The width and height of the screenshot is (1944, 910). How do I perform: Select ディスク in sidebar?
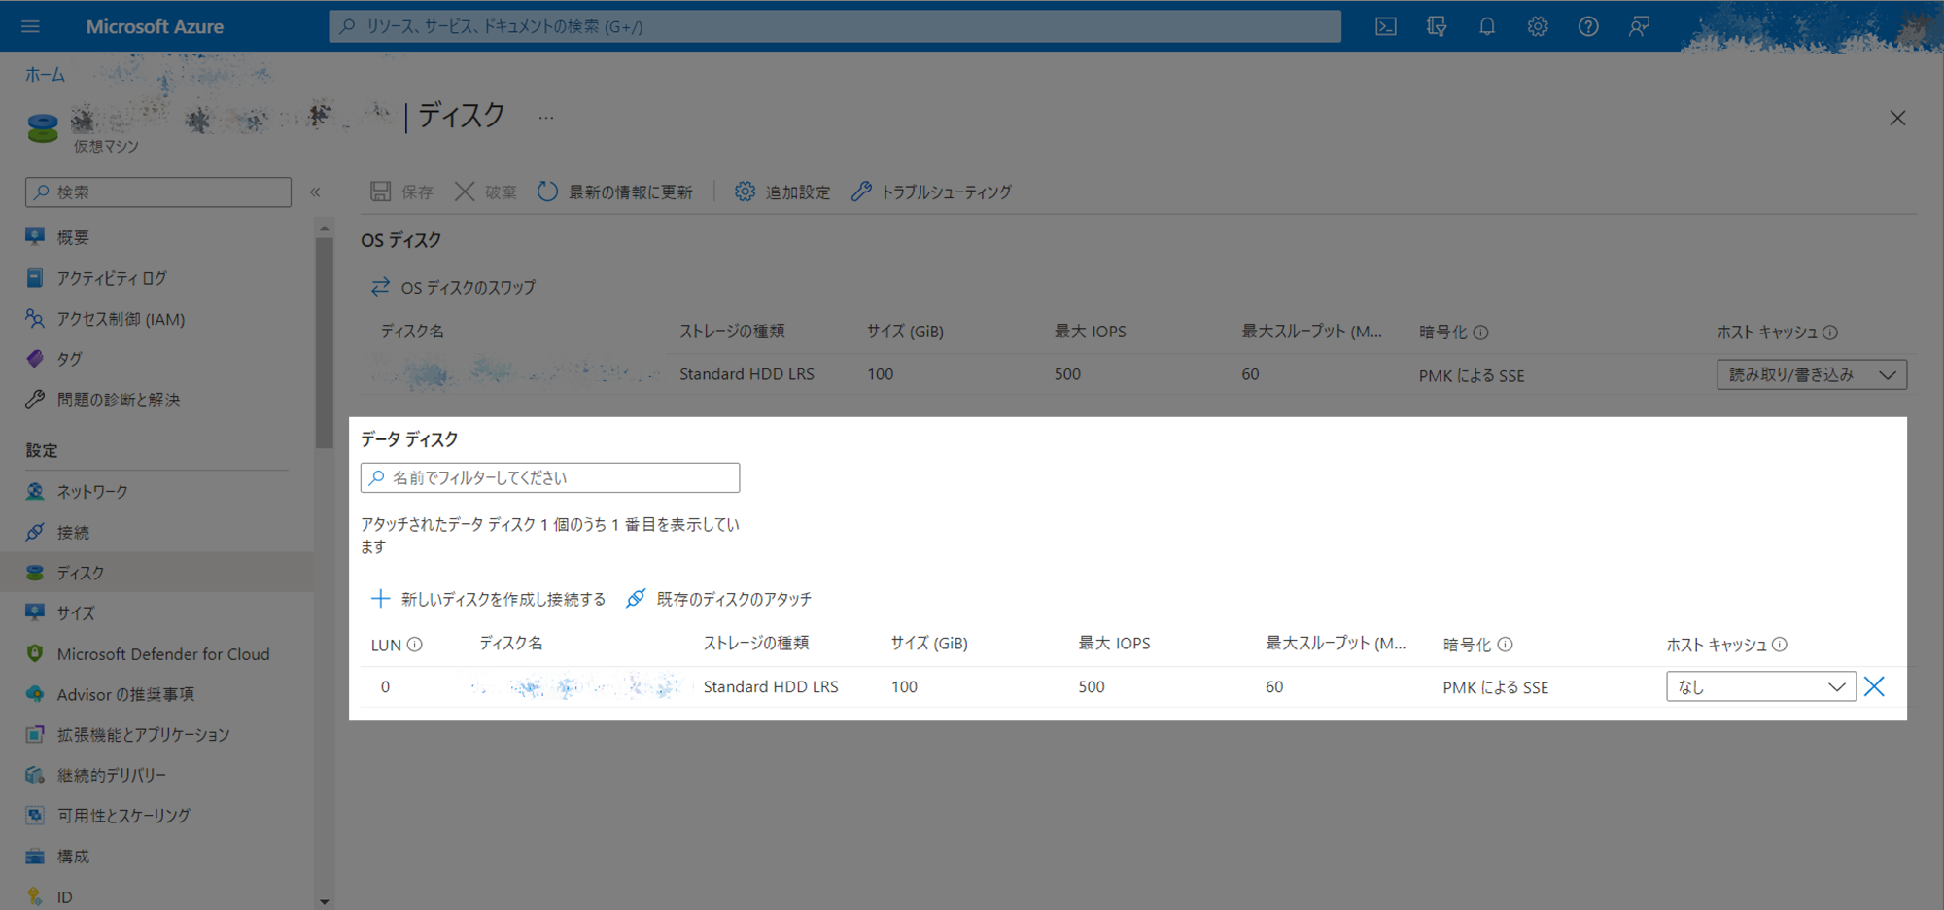[157, 573]
